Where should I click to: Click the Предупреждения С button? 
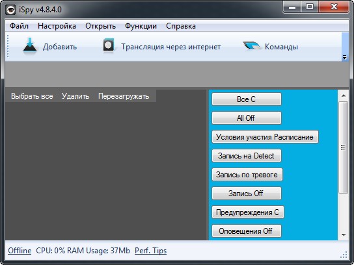point(248,212)
